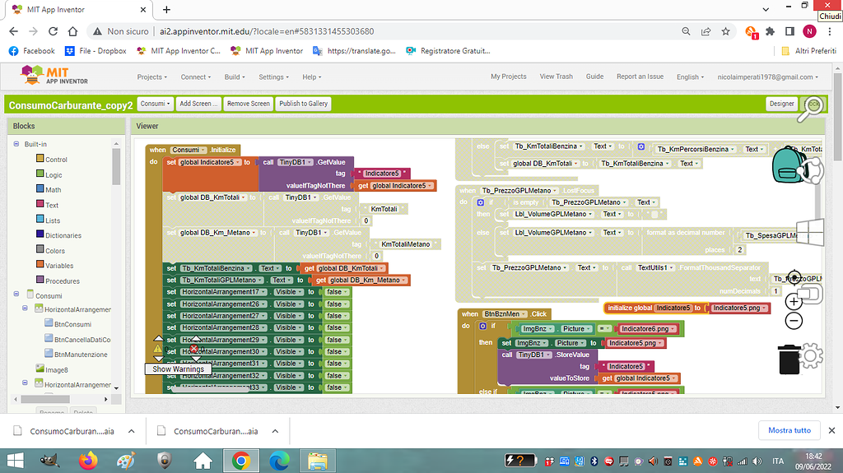Select BtnConsumi in the blocks tree
Viewport: 843px width, 473px height.
pyautogui.click(x=72, y=324)
